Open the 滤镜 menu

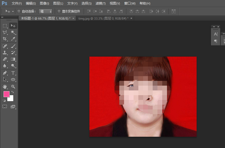click(100, 3)
